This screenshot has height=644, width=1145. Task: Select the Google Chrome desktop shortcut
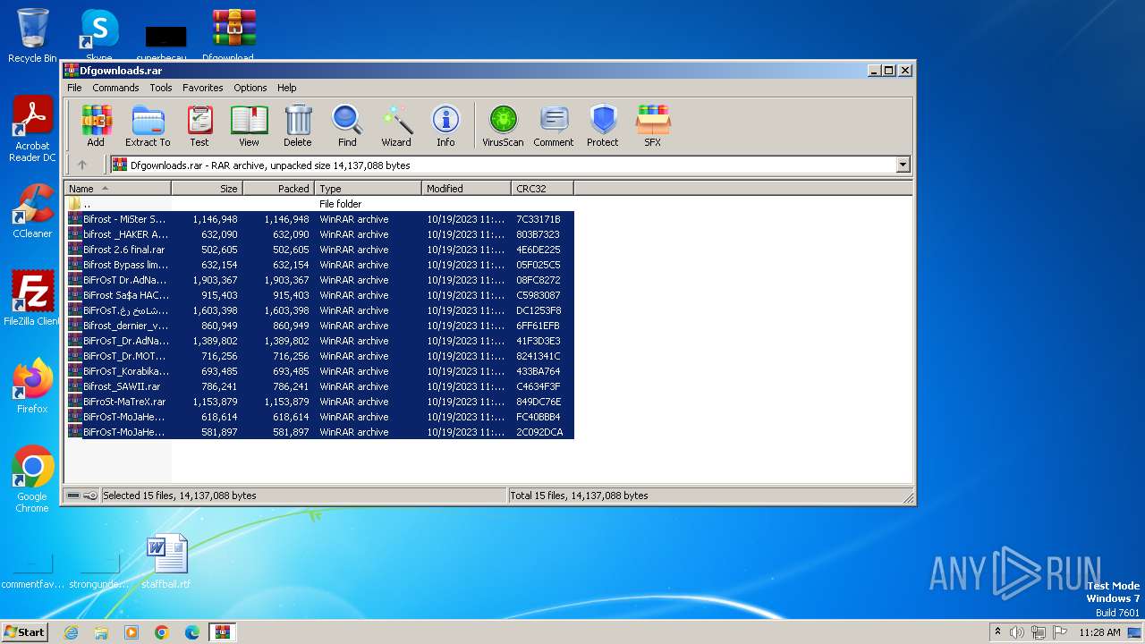pos(32,479)
